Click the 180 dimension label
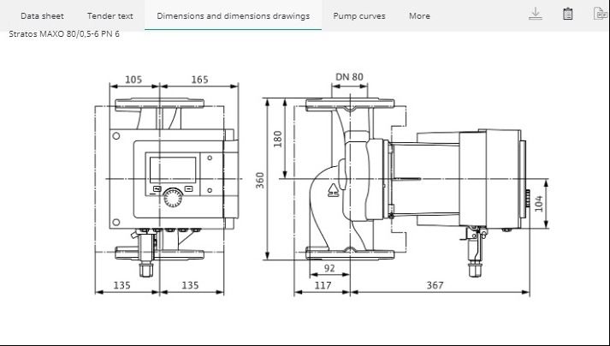 pos(278,138)
